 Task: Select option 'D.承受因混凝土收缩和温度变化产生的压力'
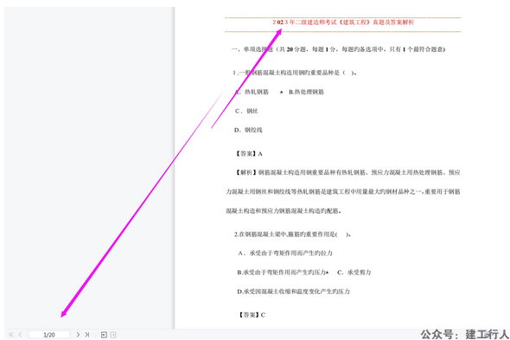pos(293,292)
